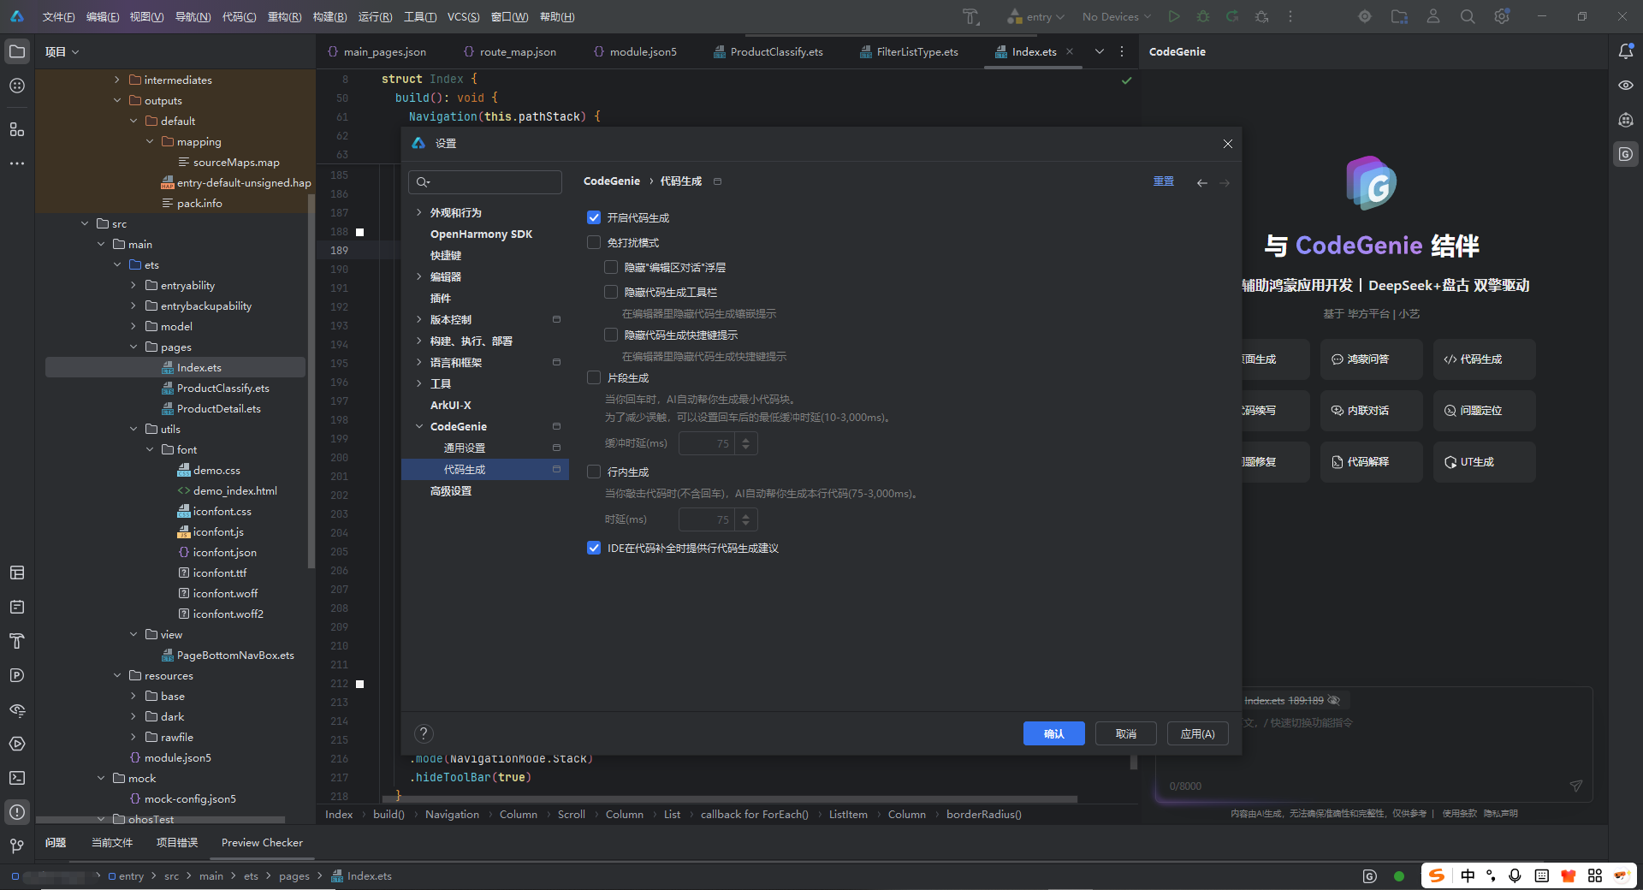Show hidden editor tabs dropdown arrow
The height and width of the screenshot is (890, 1643).
click(x=1100, y=51)
